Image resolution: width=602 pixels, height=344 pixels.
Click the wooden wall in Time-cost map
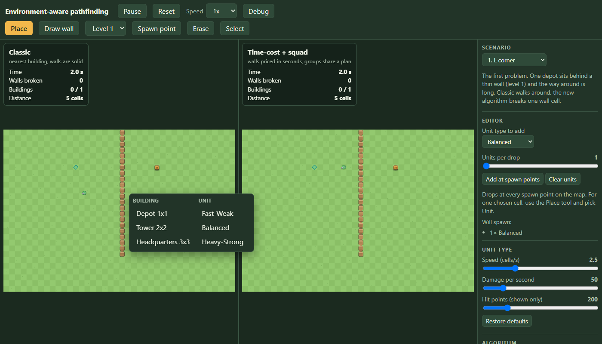pos(361,193)
